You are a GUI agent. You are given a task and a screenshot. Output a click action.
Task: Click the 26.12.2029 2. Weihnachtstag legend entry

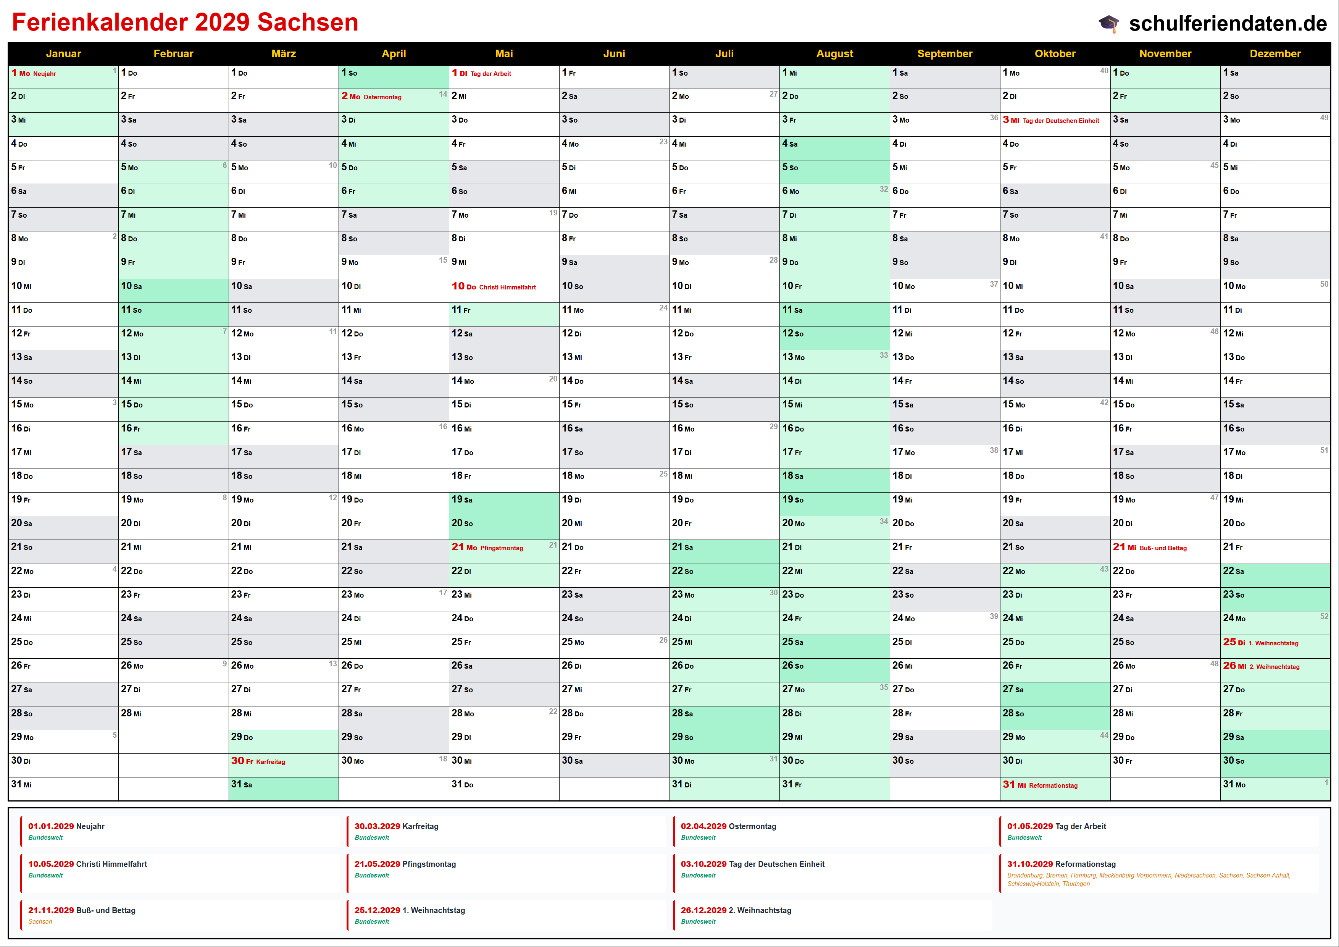tap(736, 911)
